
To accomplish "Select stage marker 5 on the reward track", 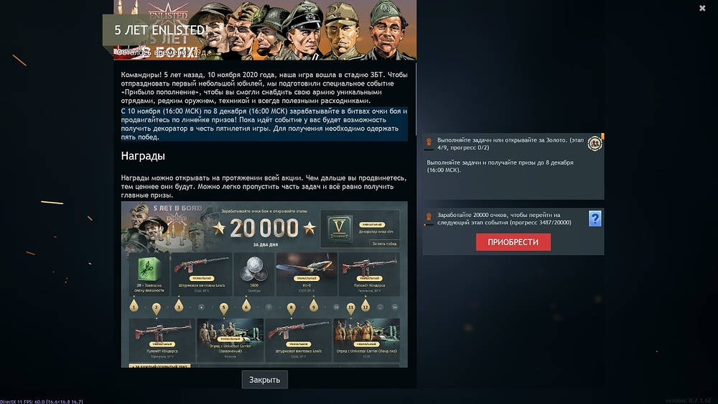I will [x=223, y=308].
